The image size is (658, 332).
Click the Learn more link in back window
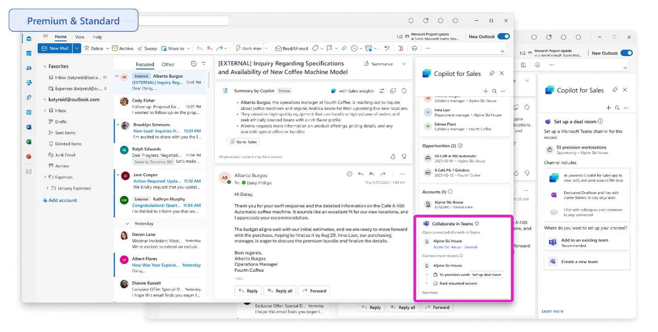click(552, 311)
